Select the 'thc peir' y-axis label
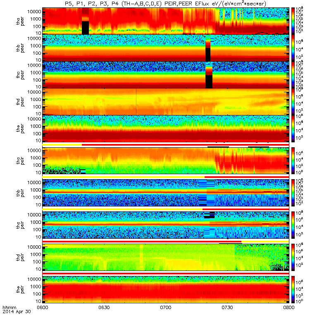 click(20, 225)
